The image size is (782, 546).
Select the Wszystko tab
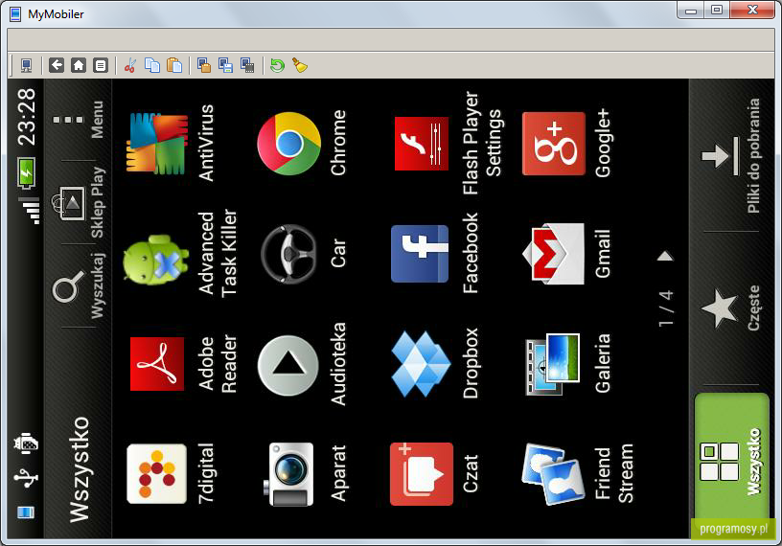731,462
